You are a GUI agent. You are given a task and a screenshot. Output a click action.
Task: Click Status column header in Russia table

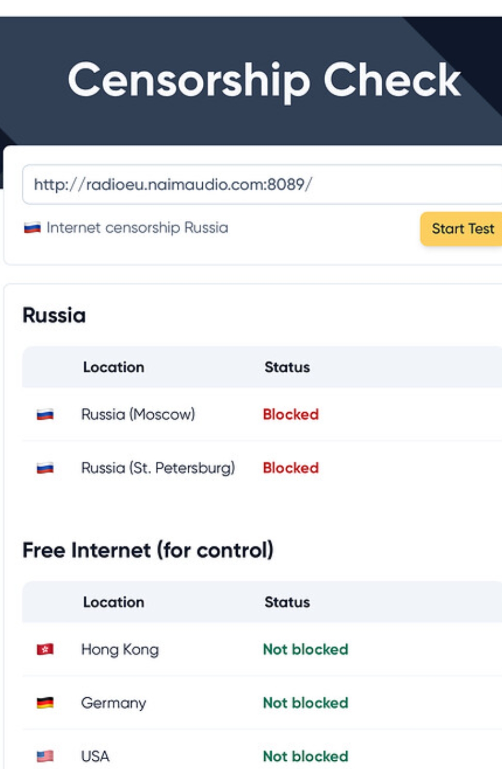pos(287,367)
